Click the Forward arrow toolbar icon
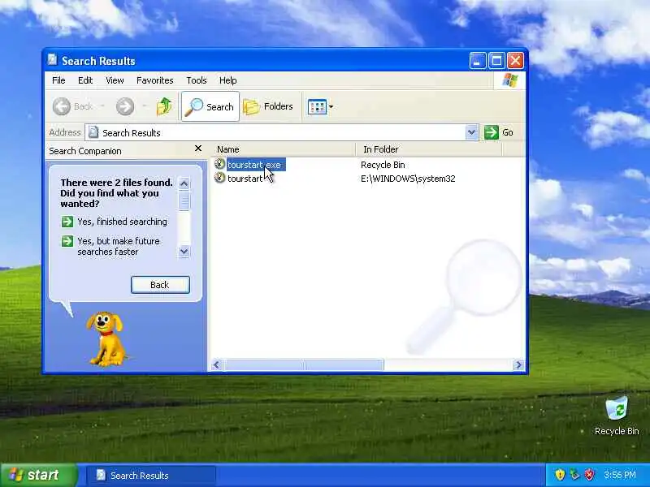The image size is (650, 487). (125, 107)
